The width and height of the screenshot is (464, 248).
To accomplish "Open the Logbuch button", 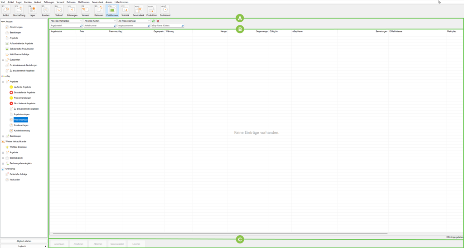I will 24,246.
